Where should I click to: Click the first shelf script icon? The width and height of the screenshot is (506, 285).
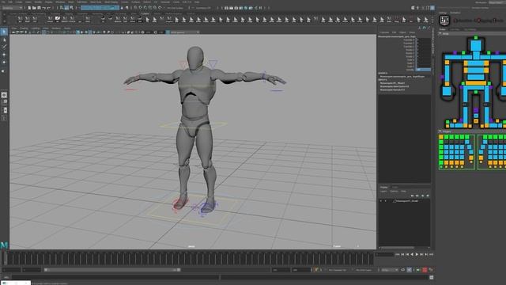(x=20, y=19)
